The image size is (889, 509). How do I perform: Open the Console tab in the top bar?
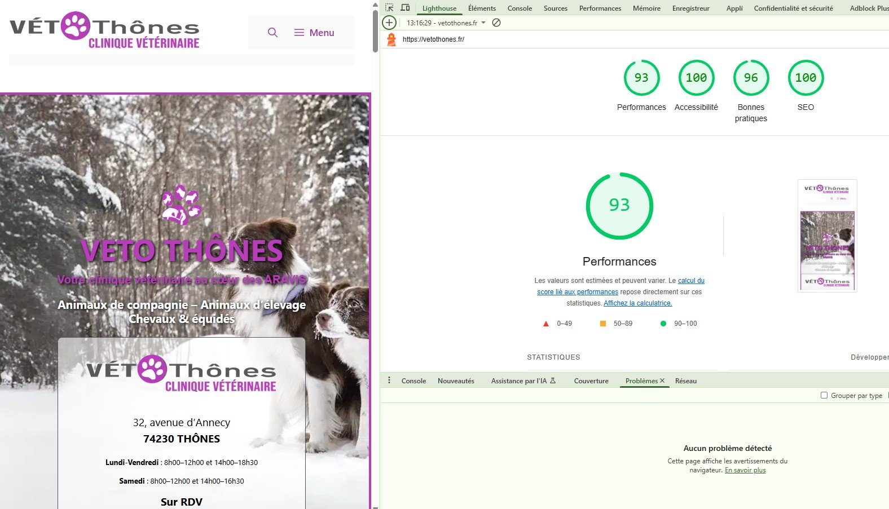tap(520, 8)
